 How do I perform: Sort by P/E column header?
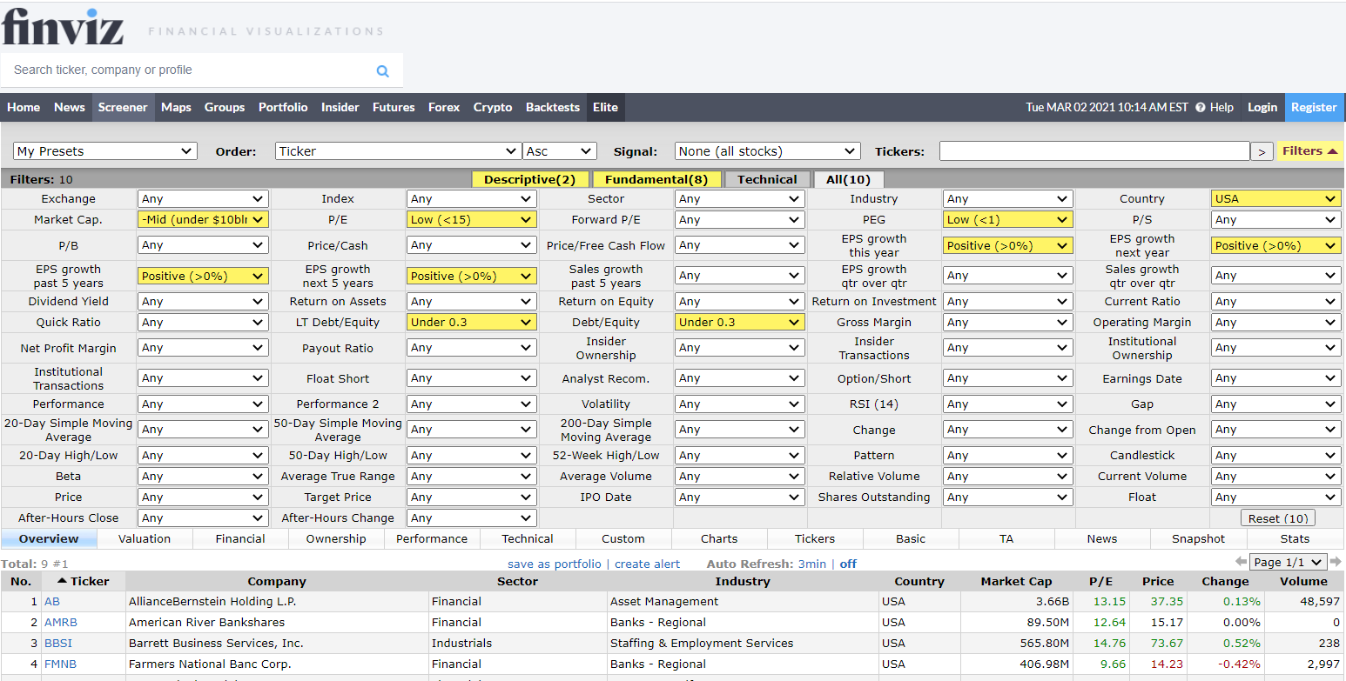1100,581
